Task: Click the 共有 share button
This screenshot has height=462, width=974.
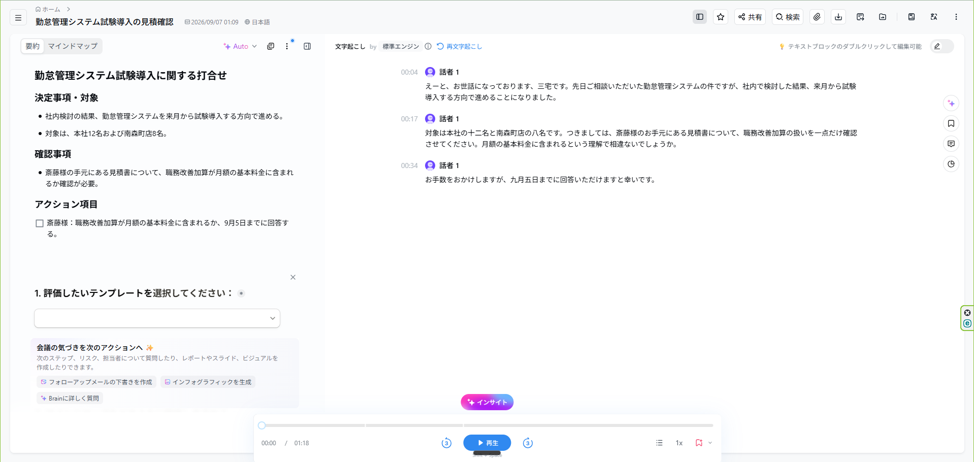Action: tap(750, 17)
